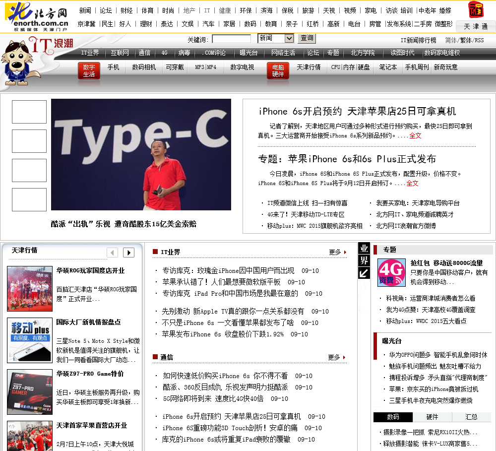The image size is (496, 451).
Task: Select the 笔记本 sub-navigation item
Action: (388, 67)
